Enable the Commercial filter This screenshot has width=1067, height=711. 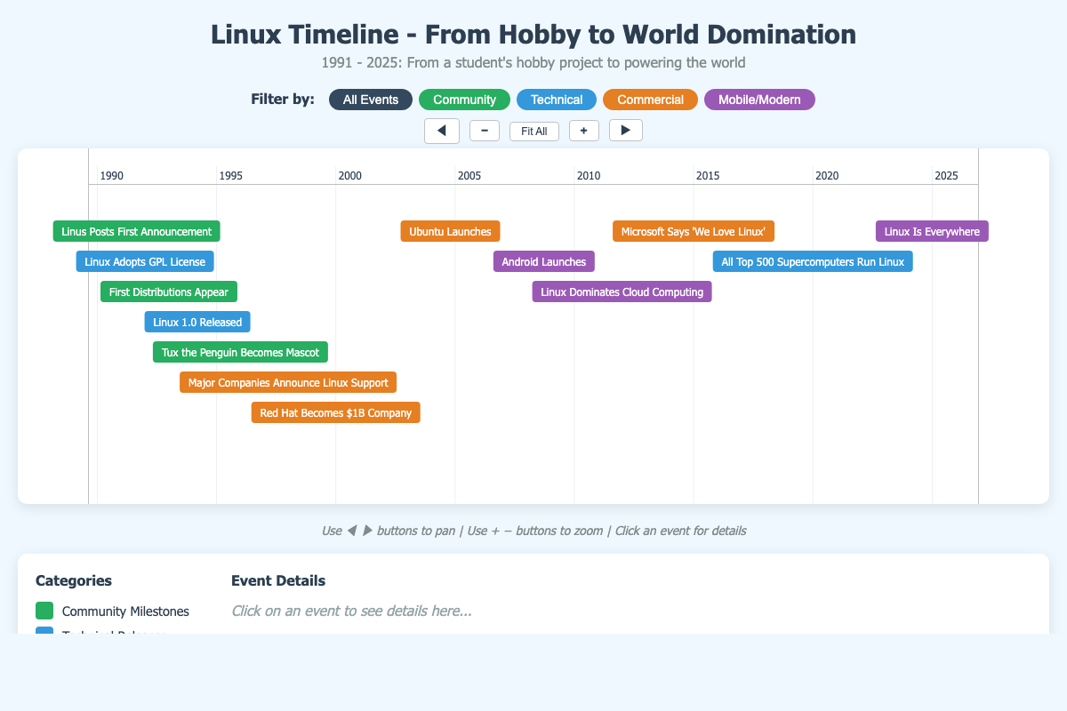650,99
